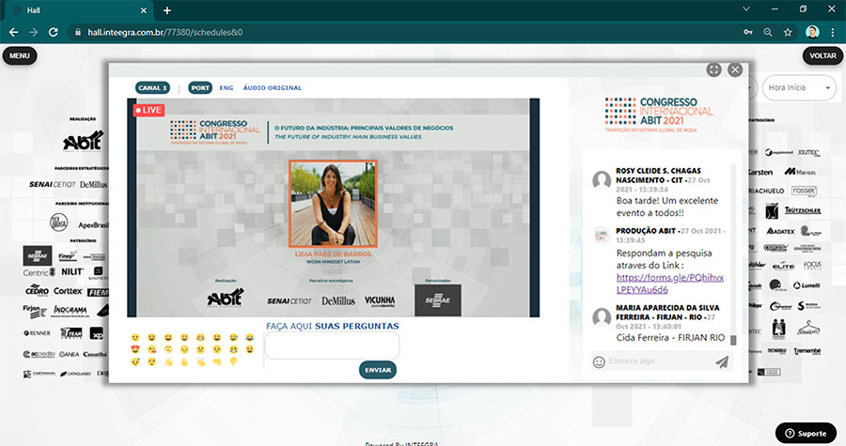Open the Chrome profile avatar
The width and height of the screenshot is (846, 446).
point(812,32)
